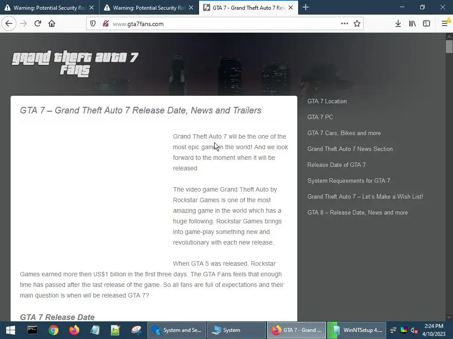Open the red-white pinned taskbar app
The image size is (453, 339).
pyautogui.click(x=136, y=330)
